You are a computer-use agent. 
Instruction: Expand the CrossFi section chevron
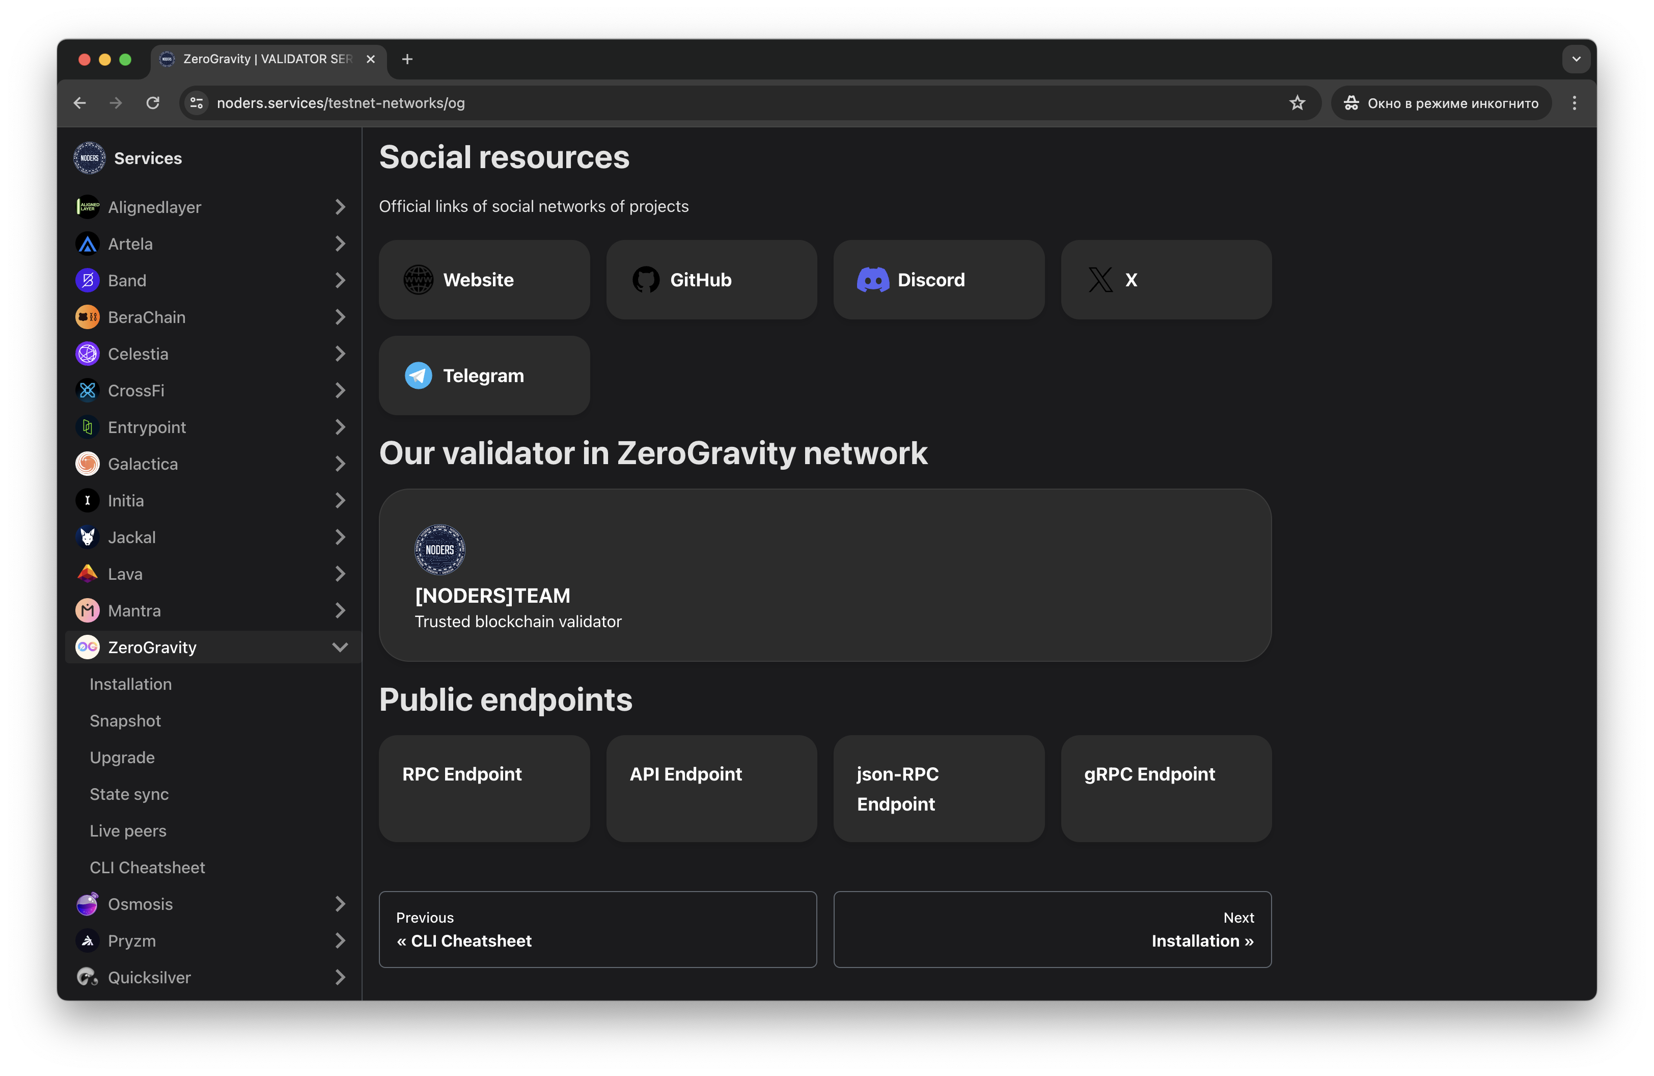point(340,391)
